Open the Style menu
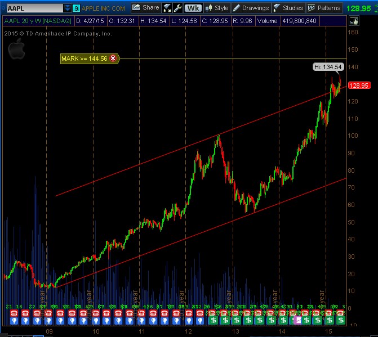The image size is (378, 337). tap(217, 8)
